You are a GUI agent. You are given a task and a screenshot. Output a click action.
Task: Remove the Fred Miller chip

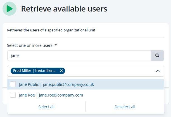pos(61,71)
